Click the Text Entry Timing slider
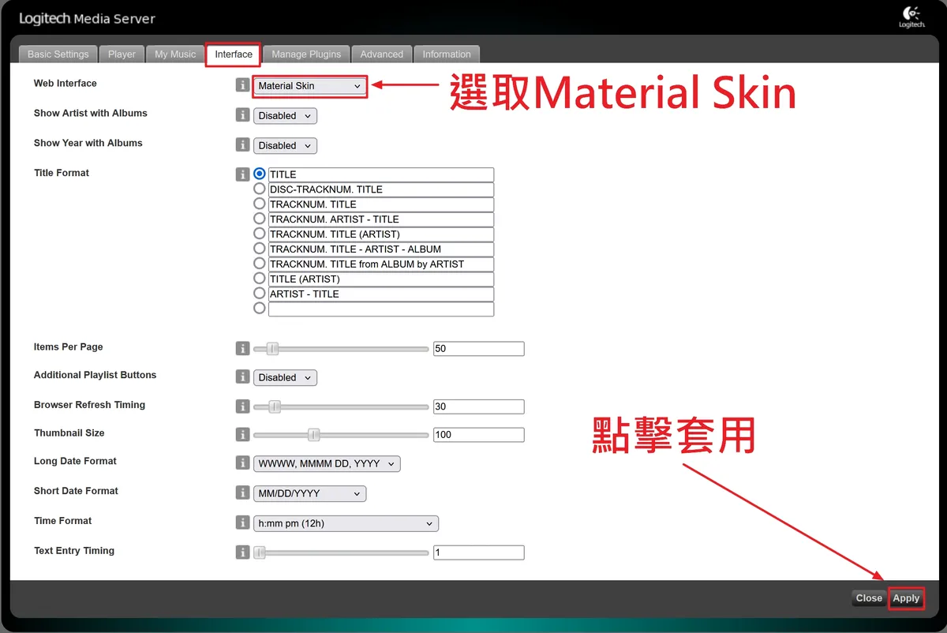 click(341, 552)
